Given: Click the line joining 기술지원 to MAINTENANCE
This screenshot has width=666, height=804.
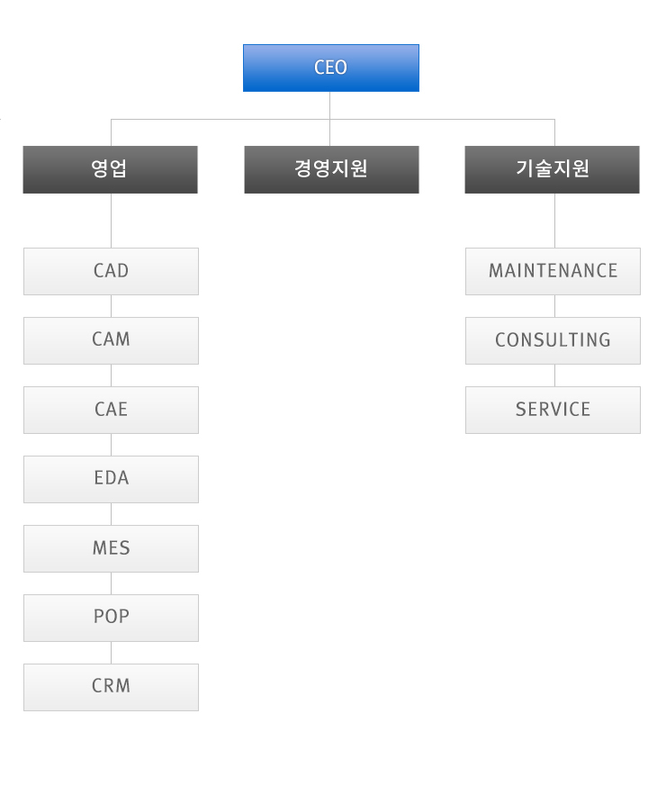Looking at the screenshot, I should [554, 221].
